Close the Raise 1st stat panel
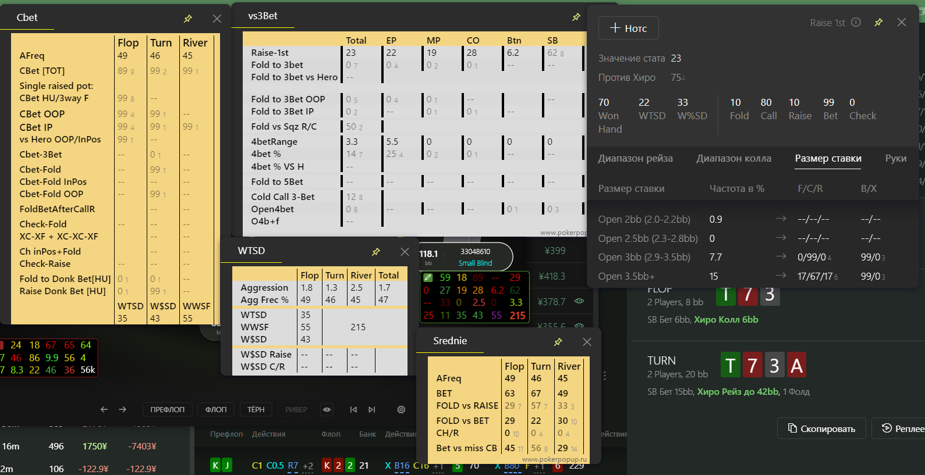925x475 pixels. pos(902,22)
